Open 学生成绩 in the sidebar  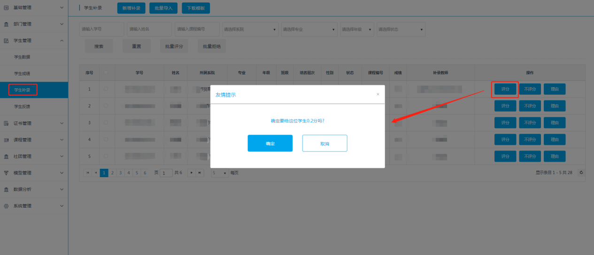click(34, 74)
